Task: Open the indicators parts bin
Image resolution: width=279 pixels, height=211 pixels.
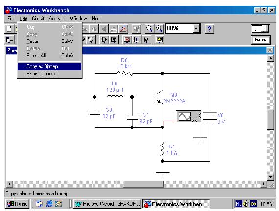Action: (x=127, y=40)
